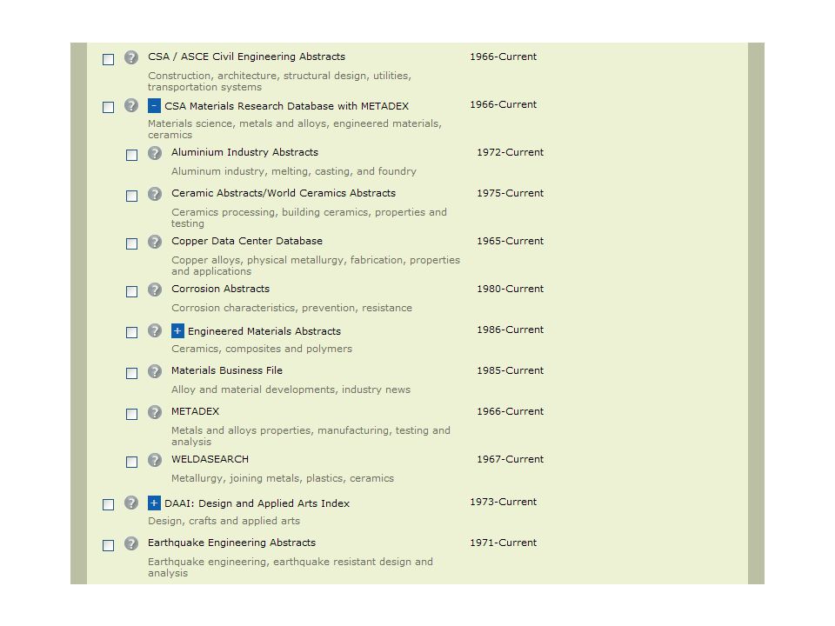Open help icon for Earthquake Engineering Abstracts
Viewport: 835px width, 626px height.
coord(131,544)
